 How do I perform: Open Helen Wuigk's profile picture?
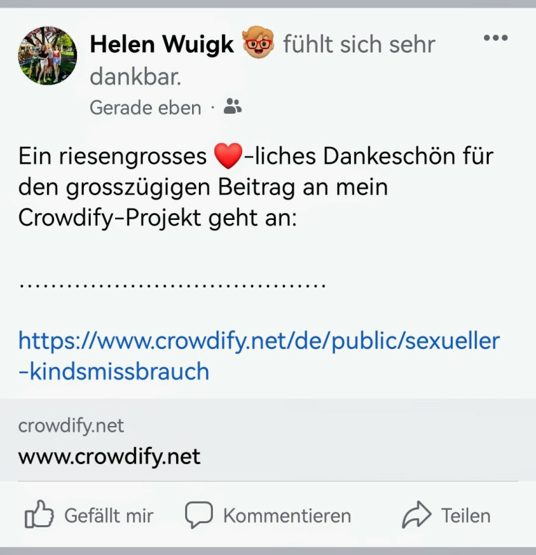tap(48, 55)
